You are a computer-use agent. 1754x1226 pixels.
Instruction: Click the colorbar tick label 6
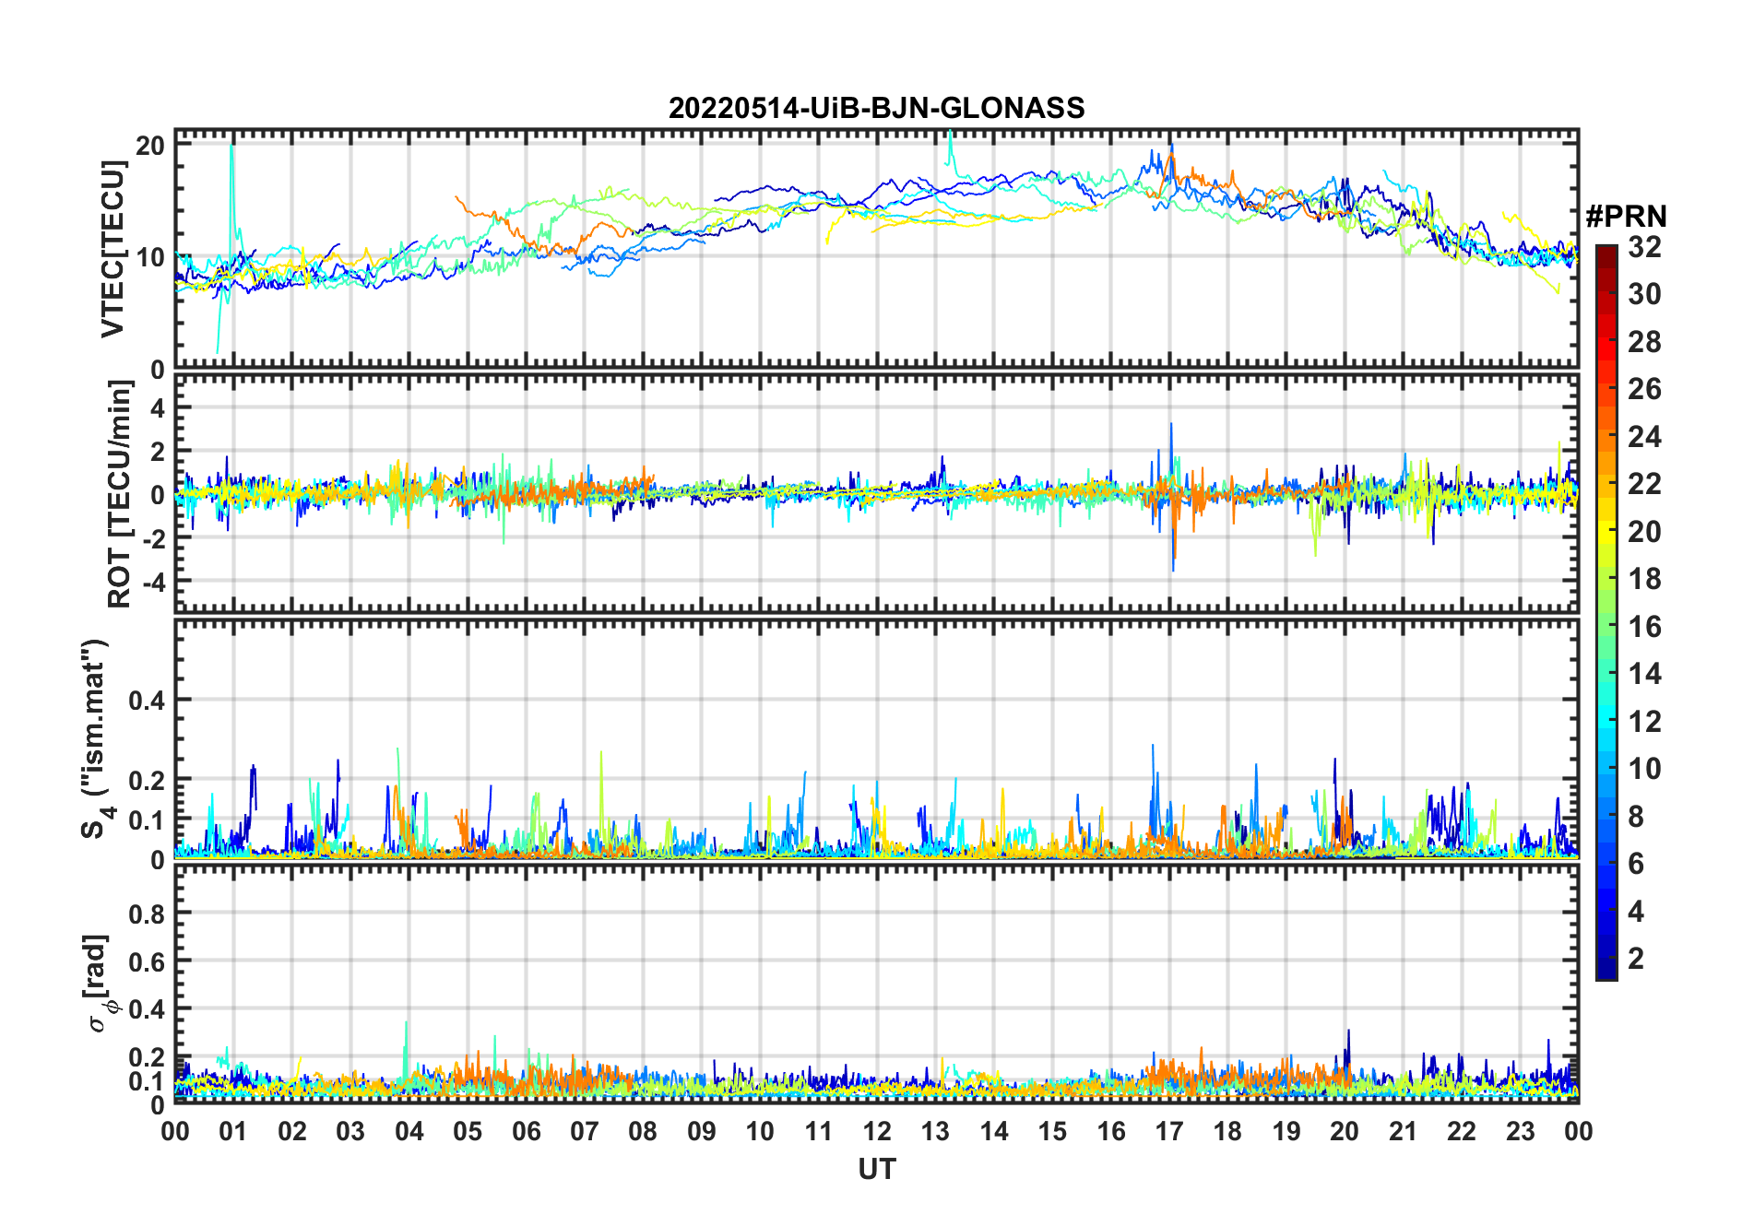pos(1636,864)
